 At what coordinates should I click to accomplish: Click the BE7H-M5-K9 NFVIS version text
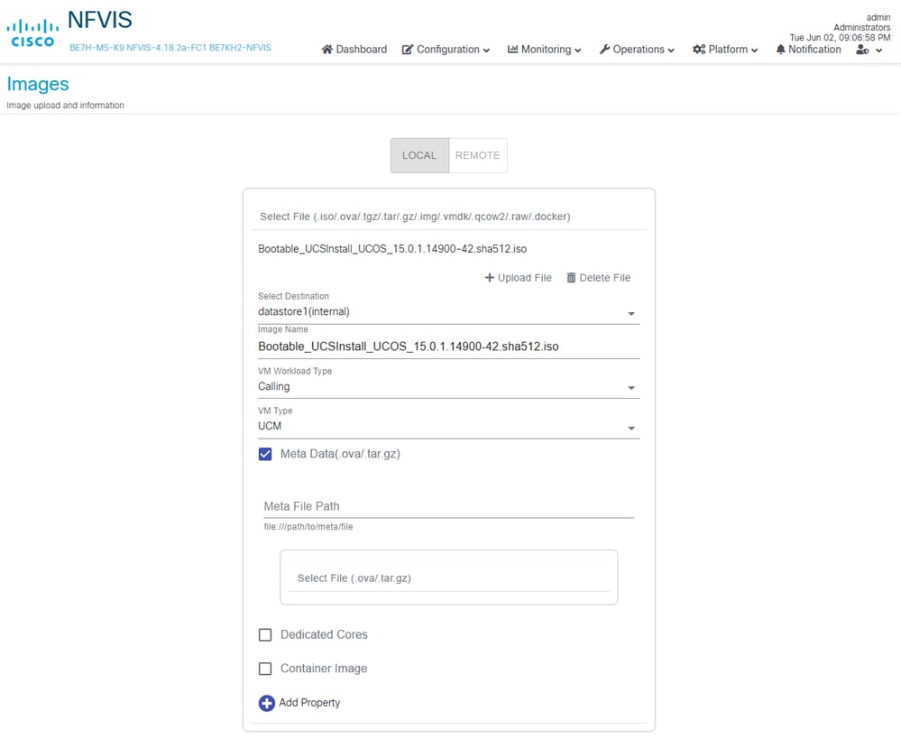coord(170,48)
